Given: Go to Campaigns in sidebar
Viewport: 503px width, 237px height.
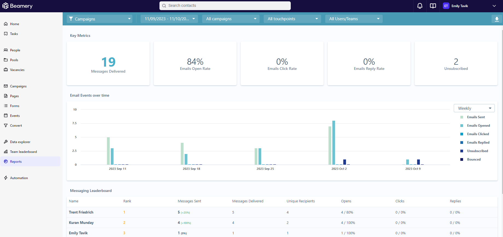Looking at the screenshot, I should [x=18, y=86].
